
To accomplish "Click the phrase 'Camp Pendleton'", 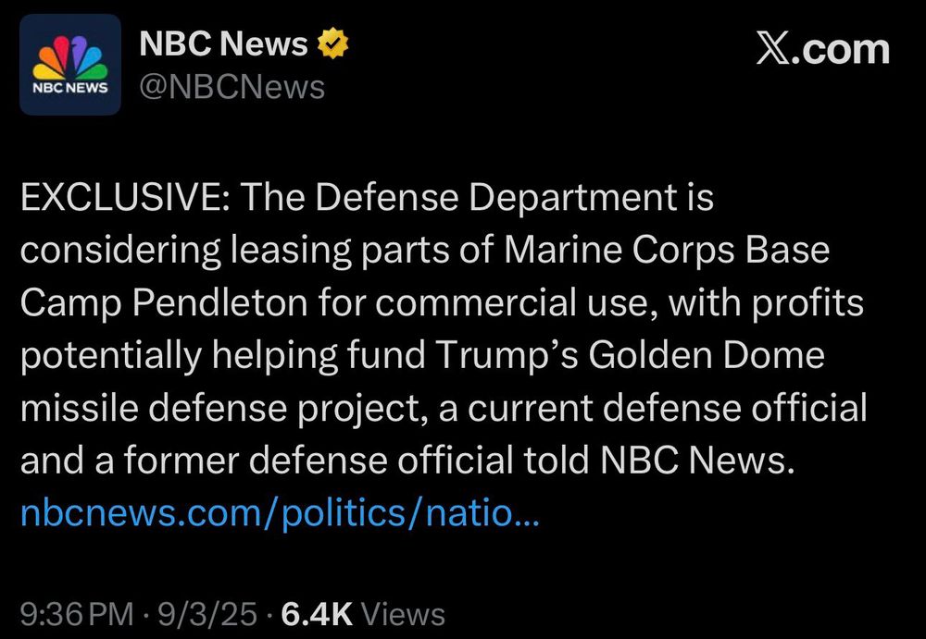I will pos(164,303).
